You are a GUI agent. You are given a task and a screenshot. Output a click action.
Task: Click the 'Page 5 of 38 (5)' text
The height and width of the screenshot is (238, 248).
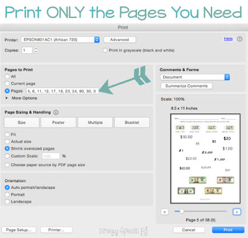200,220
